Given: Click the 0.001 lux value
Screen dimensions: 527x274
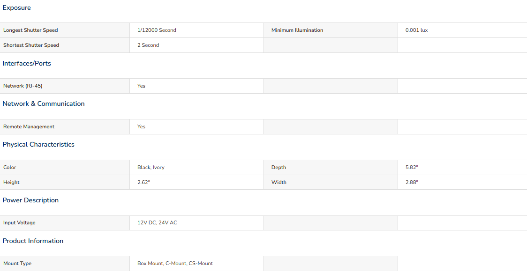Looking at the screenshot, I should [x=416, y=30].
